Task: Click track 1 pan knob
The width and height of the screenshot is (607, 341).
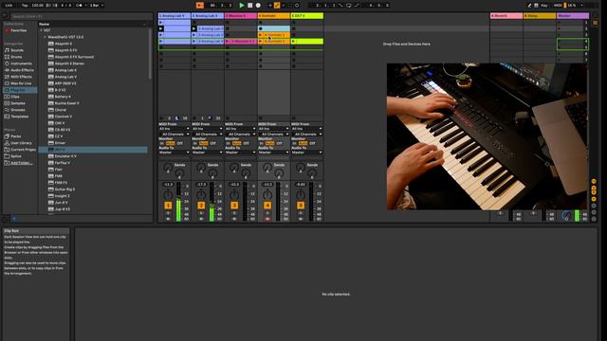Action: pyautogui.click(x=168, y=194)
